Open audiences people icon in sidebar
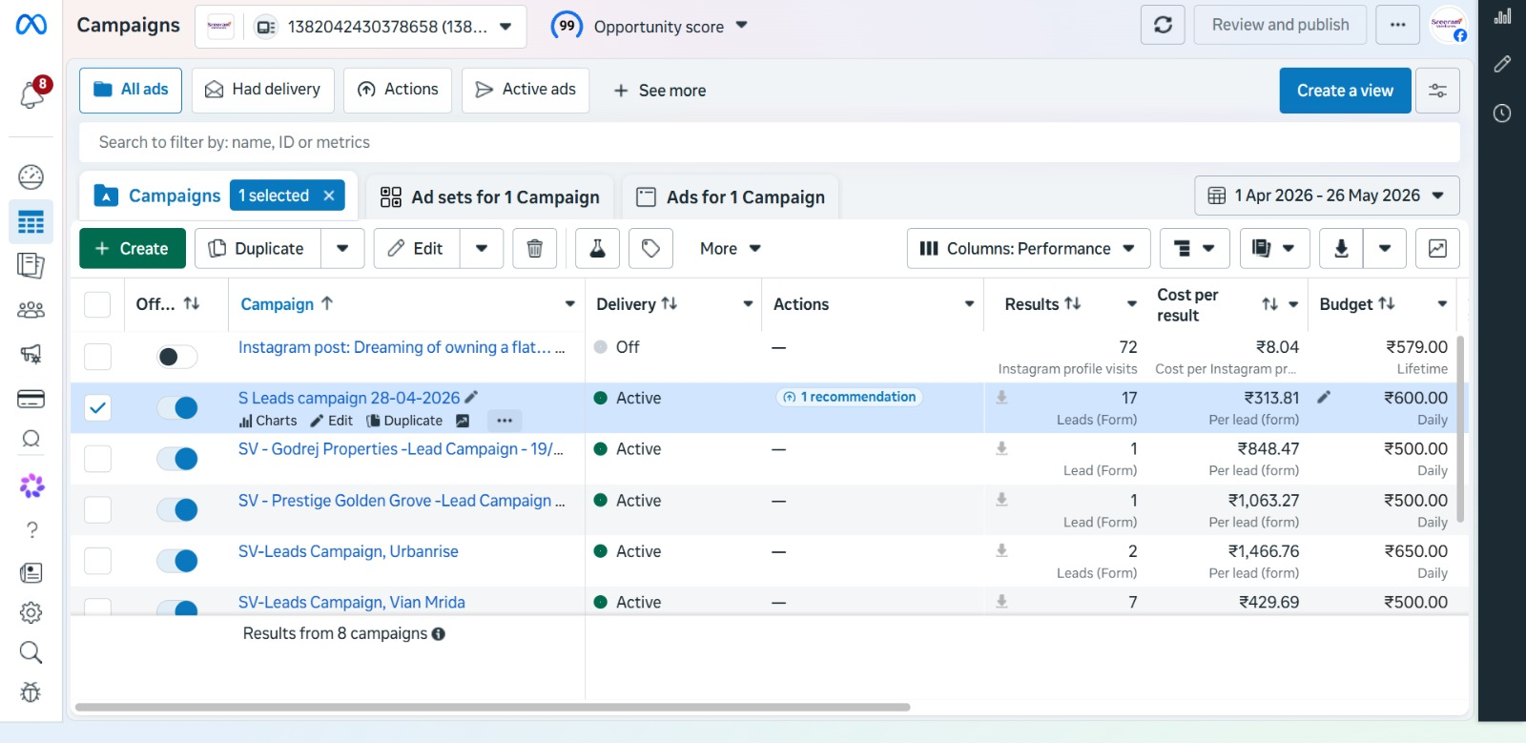Viewport: 1526px width, 743px height. tap(31, 310)
